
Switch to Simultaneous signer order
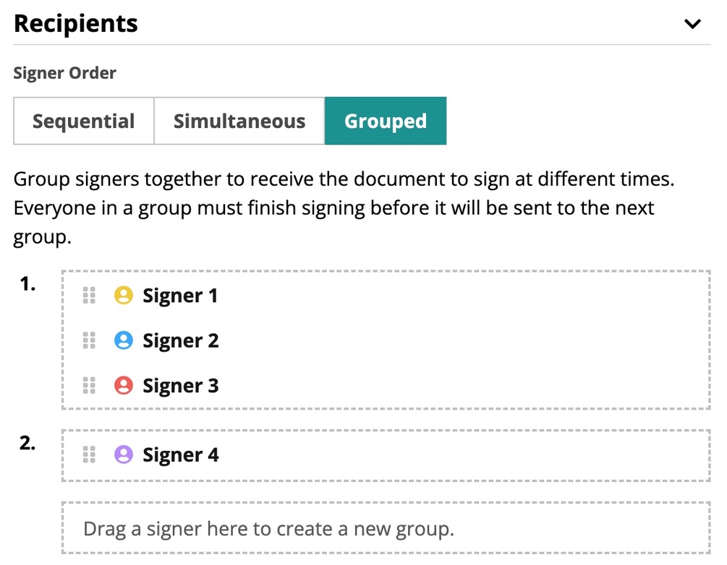pos(239,121)
